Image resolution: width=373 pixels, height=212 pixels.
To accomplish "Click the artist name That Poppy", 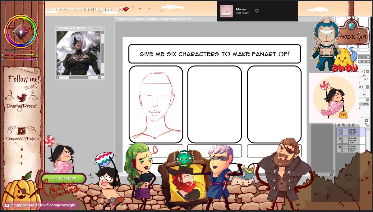I will [242, 13].
